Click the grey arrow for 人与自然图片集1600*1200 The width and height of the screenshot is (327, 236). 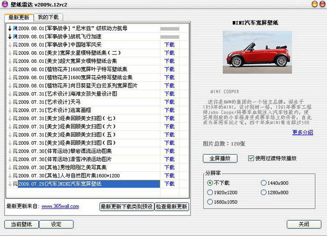pos(10,176)
